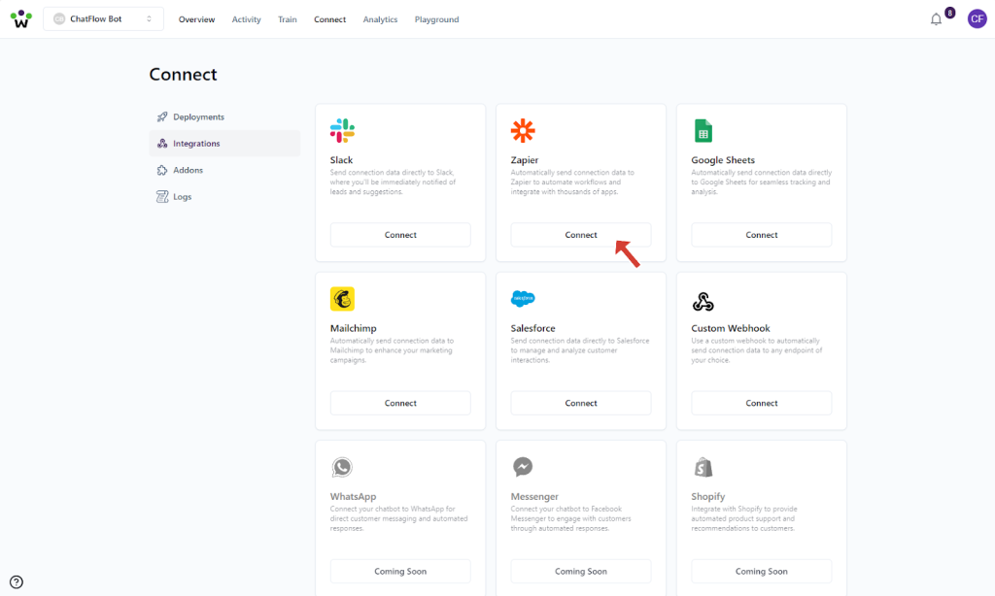
Task: Click the Custom Webhook icon
Action: tap(703, 301)
